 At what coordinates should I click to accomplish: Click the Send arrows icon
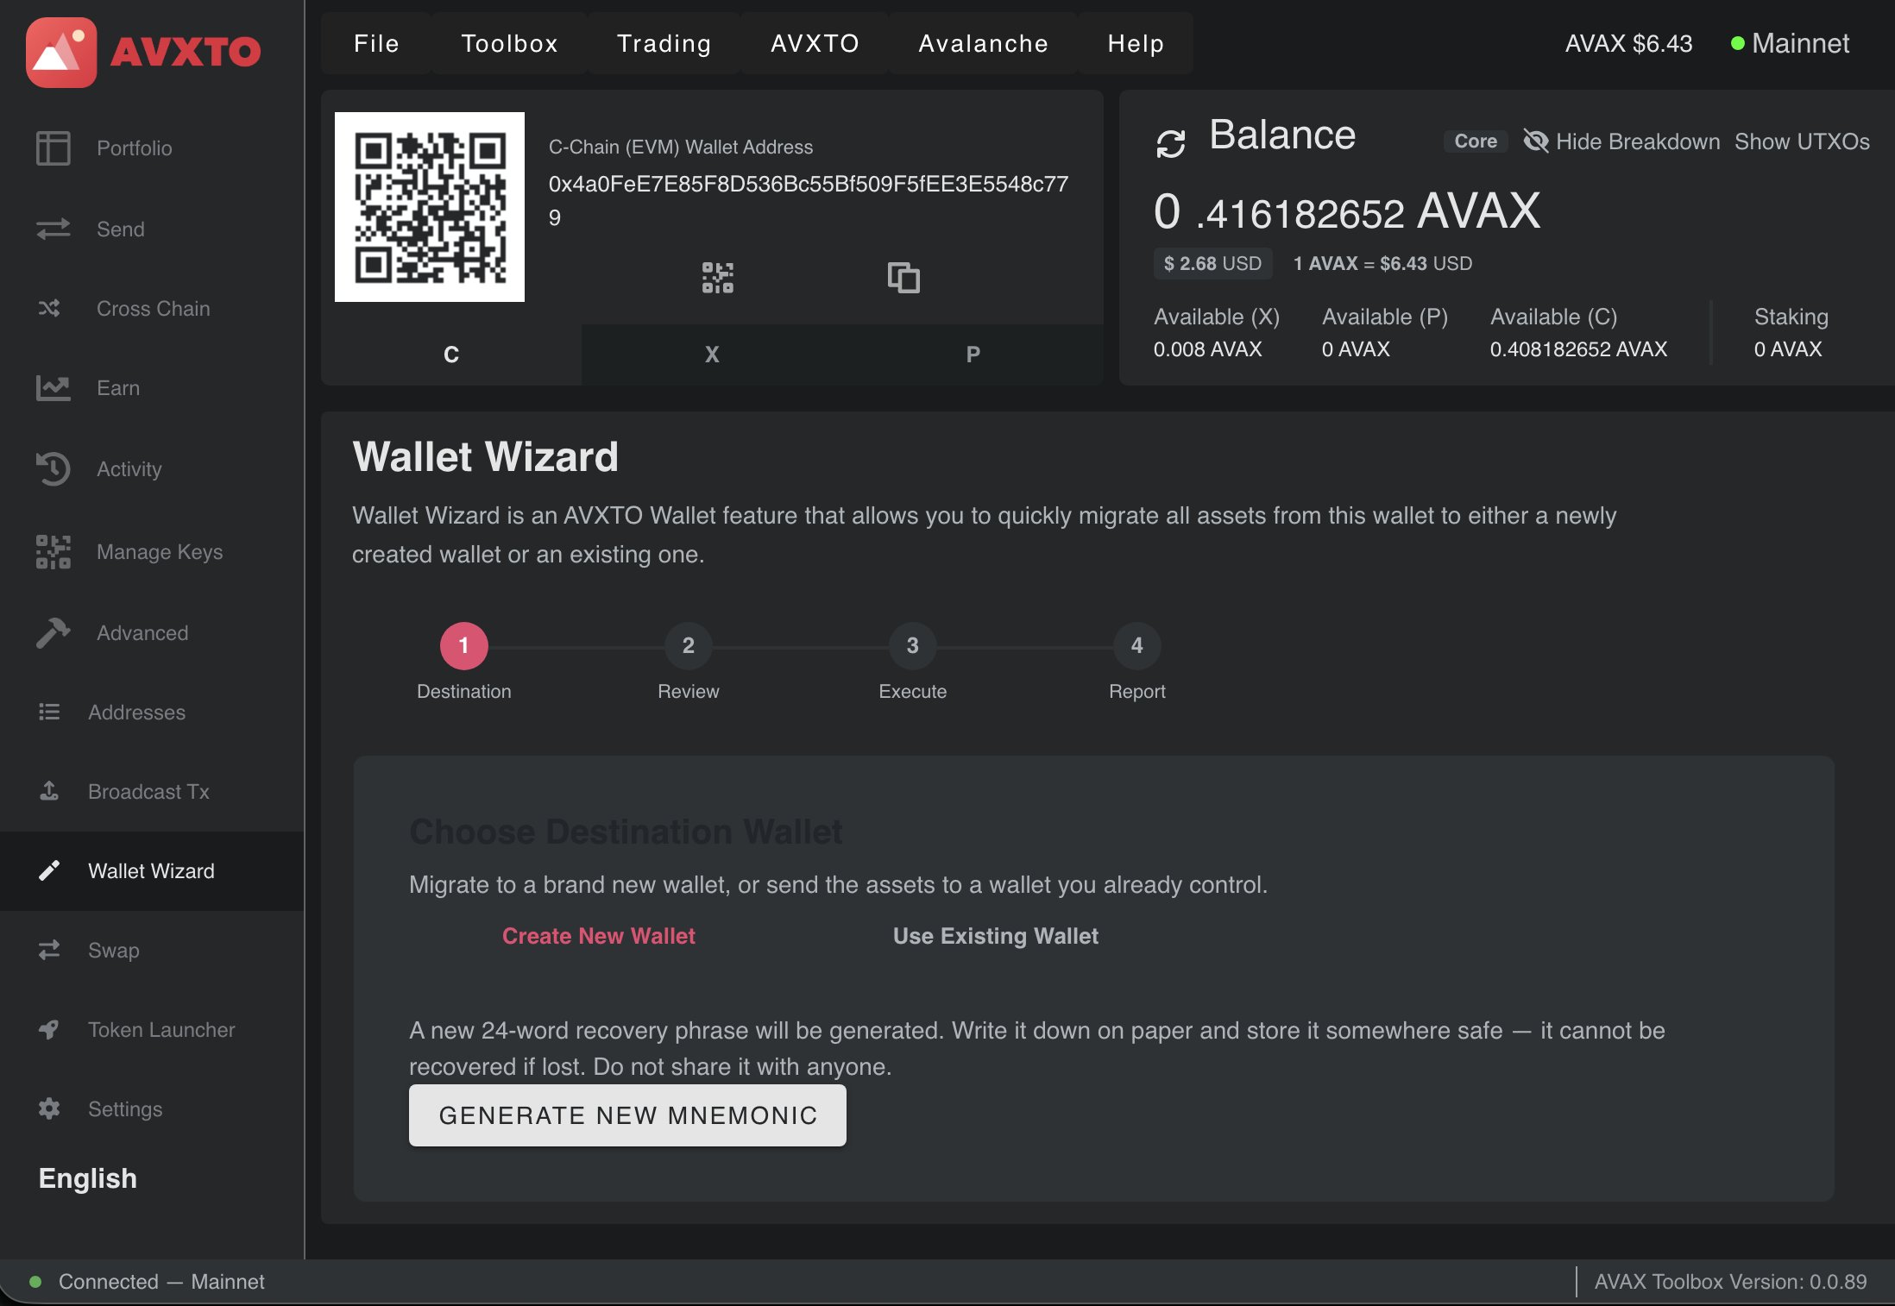[x=53, y=229]
